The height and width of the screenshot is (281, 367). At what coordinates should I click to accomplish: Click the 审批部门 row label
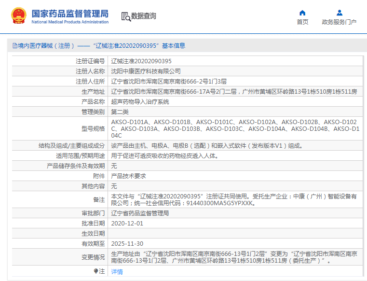(93, 213)
